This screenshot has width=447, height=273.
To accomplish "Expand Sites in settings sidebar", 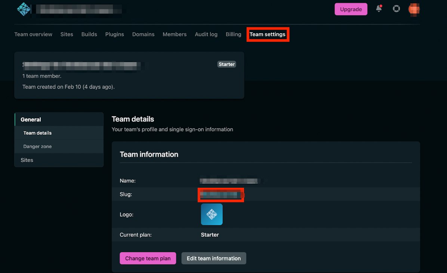I will [x=27, y=160].
